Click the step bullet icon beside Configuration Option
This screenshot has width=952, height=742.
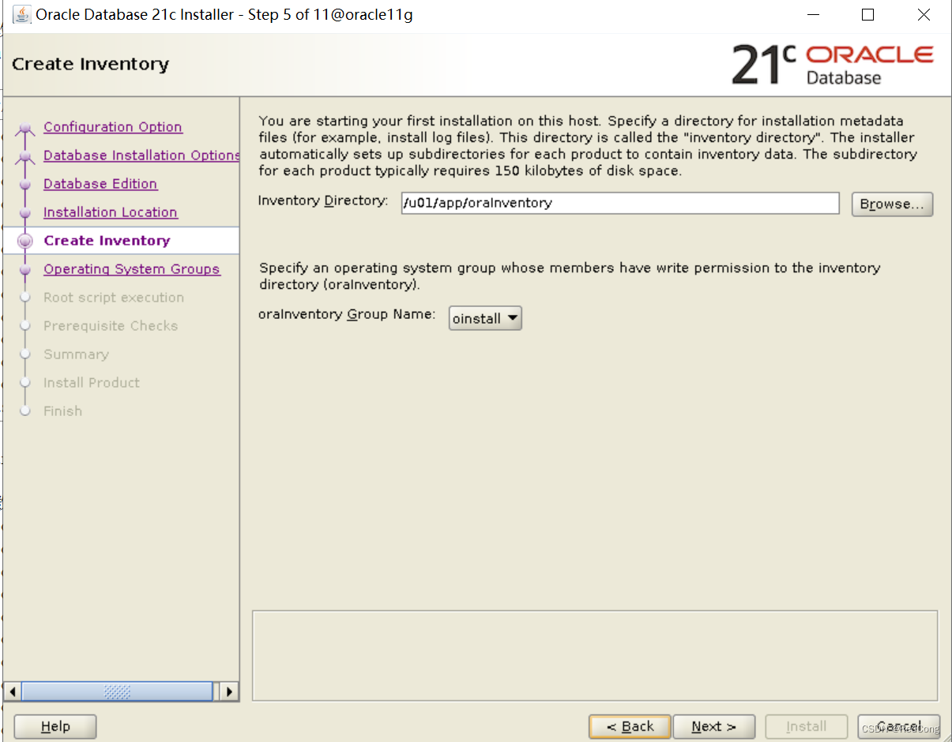[25, 129]
